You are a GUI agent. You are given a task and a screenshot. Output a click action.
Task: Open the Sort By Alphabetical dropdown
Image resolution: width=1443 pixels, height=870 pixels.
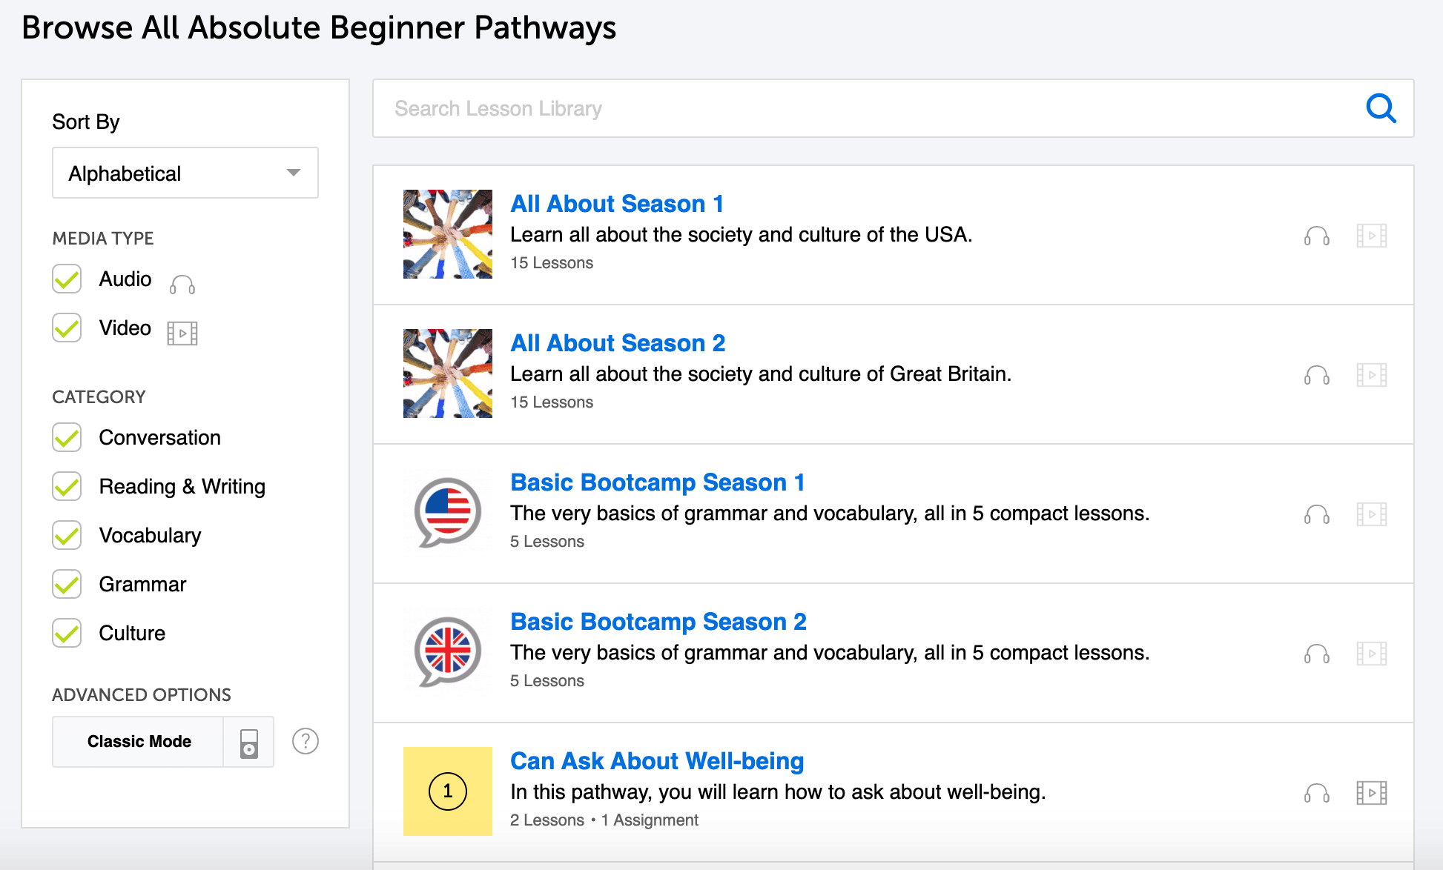(185, 173)
